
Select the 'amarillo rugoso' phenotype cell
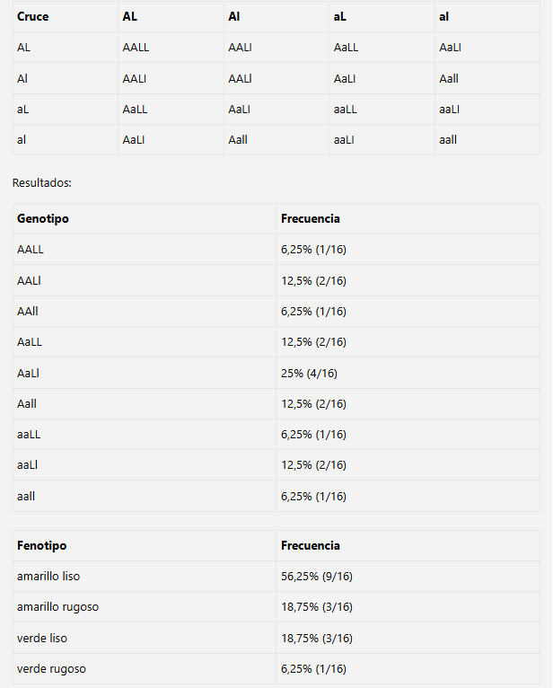[58, 607]
